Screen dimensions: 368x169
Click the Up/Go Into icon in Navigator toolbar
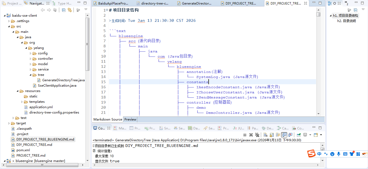point(55,10)
